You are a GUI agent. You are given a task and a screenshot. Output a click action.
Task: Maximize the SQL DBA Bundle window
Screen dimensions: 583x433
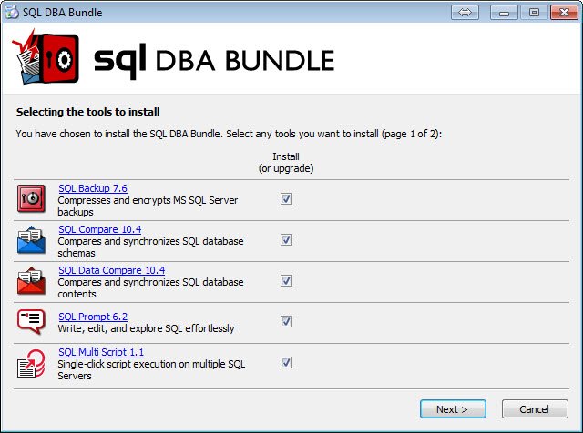point(534,13)
